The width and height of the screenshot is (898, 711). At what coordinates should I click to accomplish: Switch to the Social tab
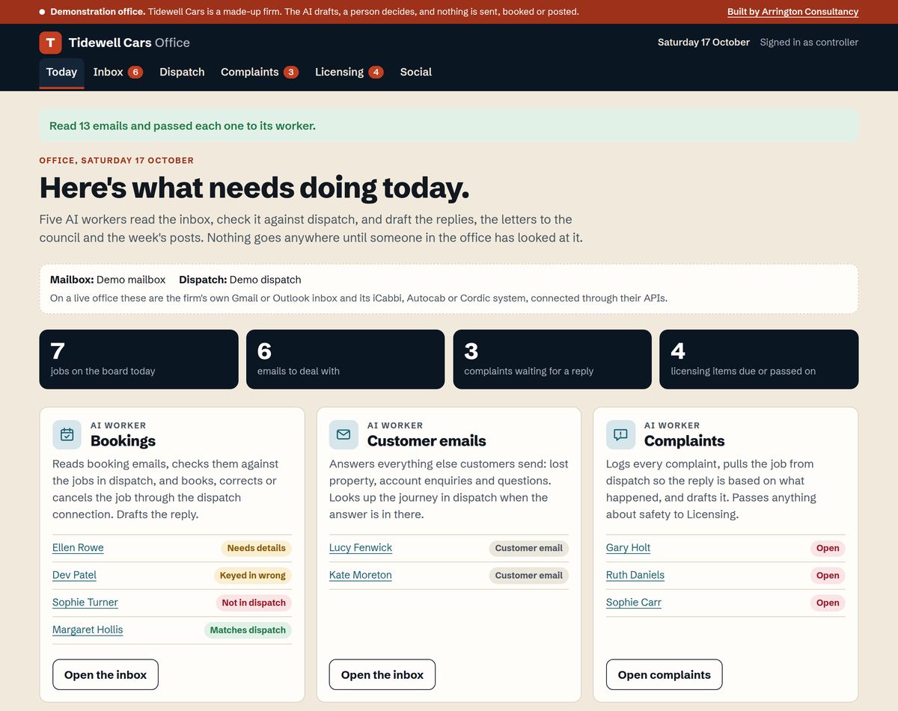416,73
